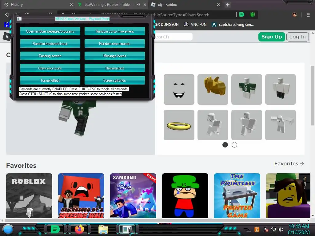Click the Action Center flag tray icon
This screenshot has width=315, height=236.
[266, 229]
